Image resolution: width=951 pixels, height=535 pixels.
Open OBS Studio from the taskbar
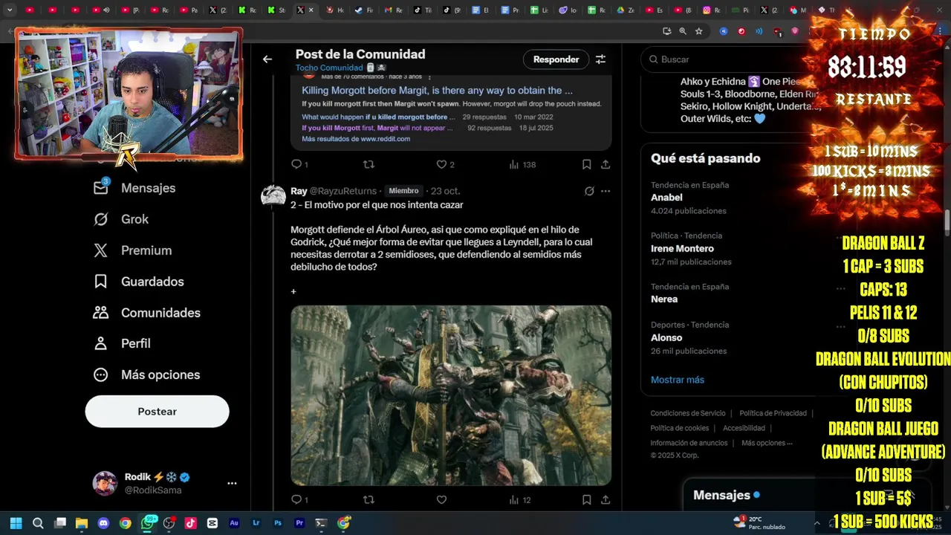[169, 523]
